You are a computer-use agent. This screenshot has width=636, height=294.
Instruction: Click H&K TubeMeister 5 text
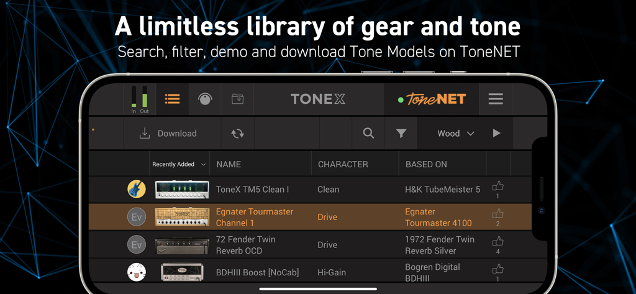point(442,189)
